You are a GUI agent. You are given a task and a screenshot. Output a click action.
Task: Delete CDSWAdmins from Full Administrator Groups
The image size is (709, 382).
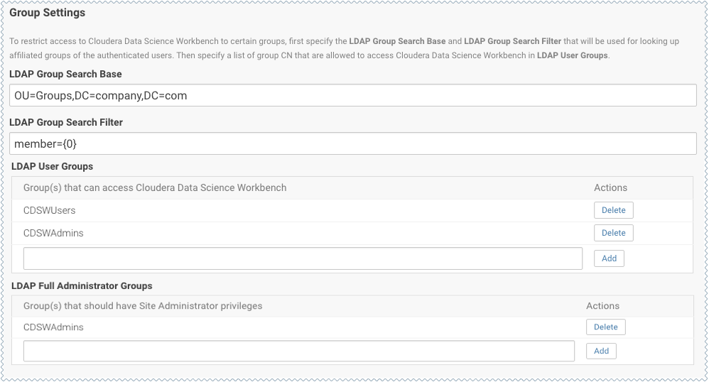[x=605, y=327]
